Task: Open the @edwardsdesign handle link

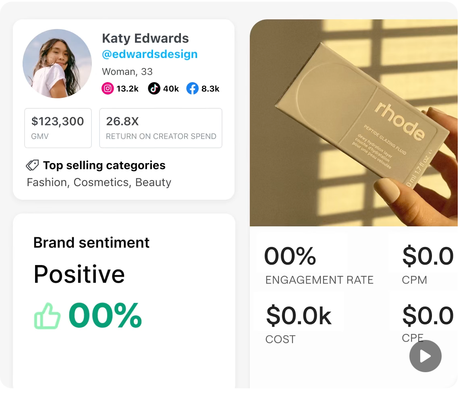Action: coord(149,54)
